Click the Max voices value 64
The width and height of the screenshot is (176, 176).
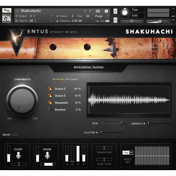coord(88,16)
